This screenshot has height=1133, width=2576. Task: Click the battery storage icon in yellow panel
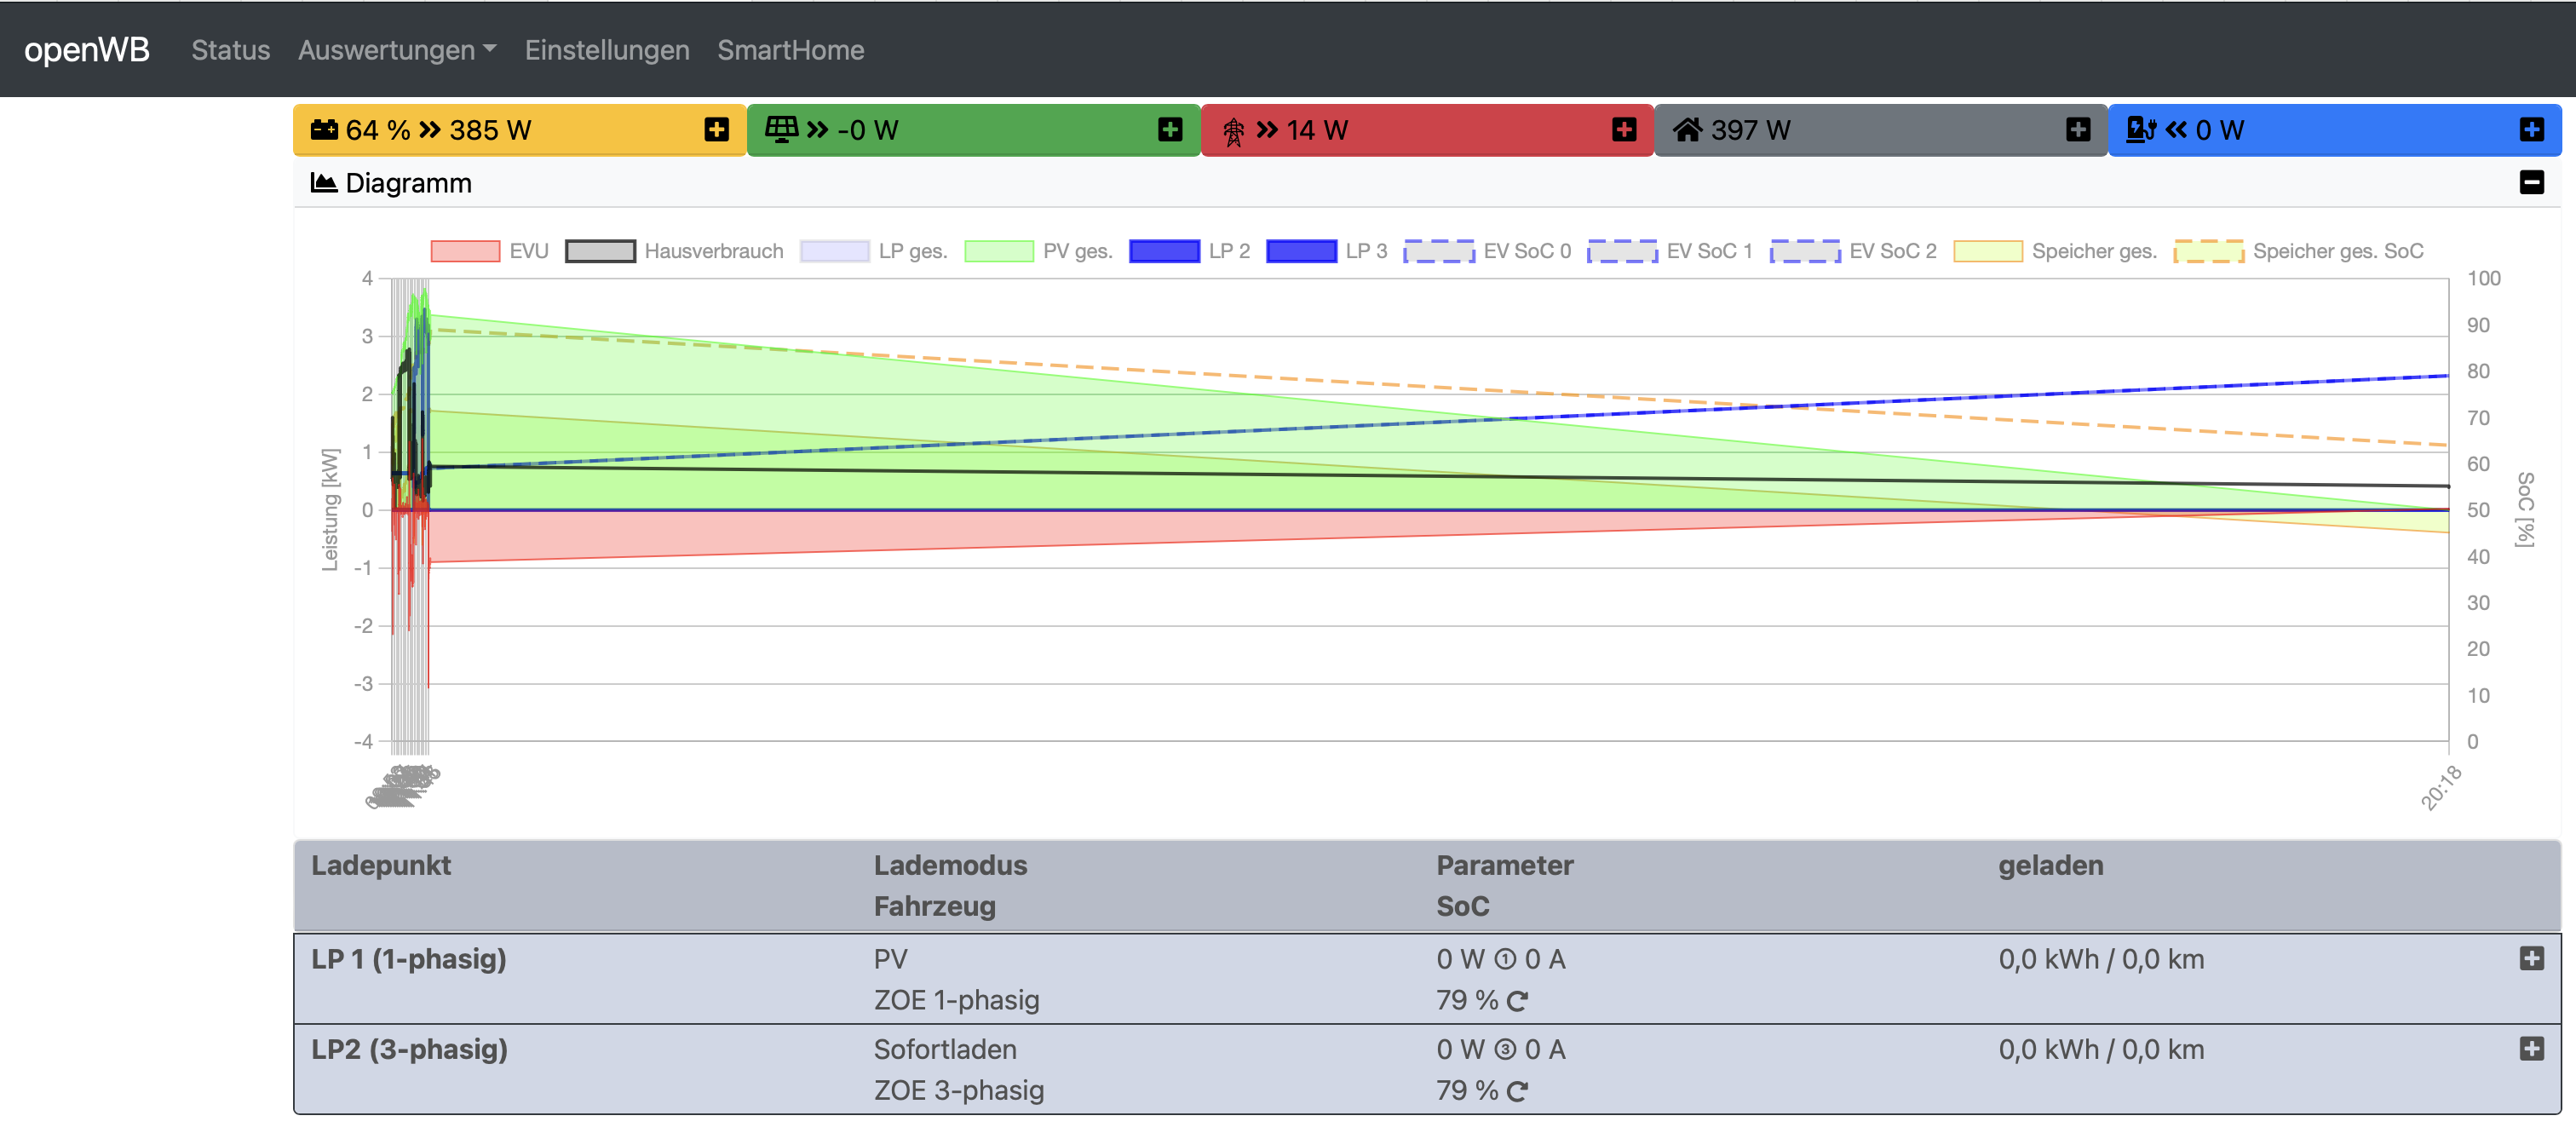324,130
